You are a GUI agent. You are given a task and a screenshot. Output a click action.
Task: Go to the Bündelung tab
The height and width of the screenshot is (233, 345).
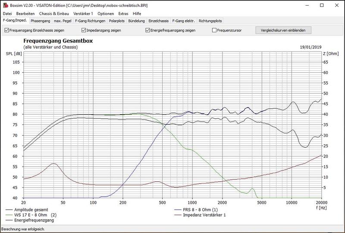tap(137, 21)
